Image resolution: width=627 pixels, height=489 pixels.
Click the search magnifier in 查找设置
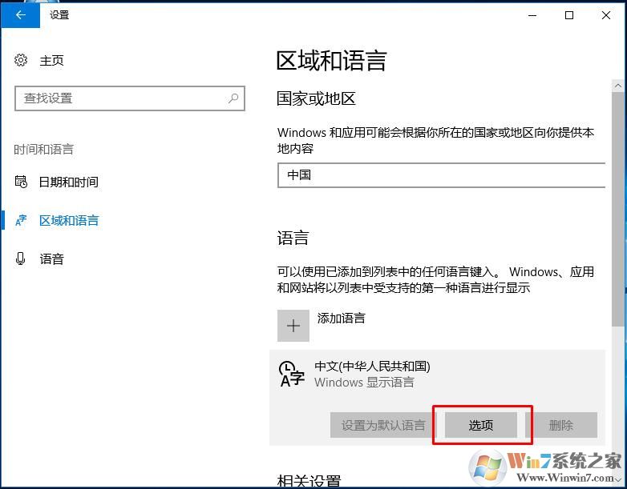pyautogui.click(x=233, y=98)
